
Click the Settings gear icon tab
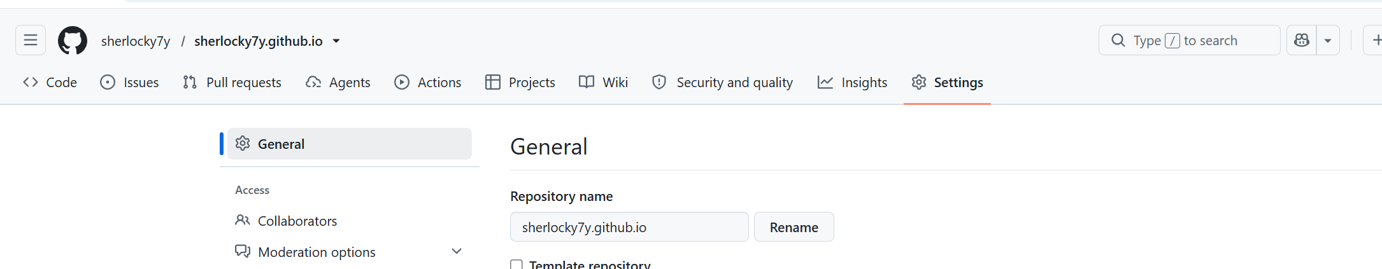click(919, 82)
